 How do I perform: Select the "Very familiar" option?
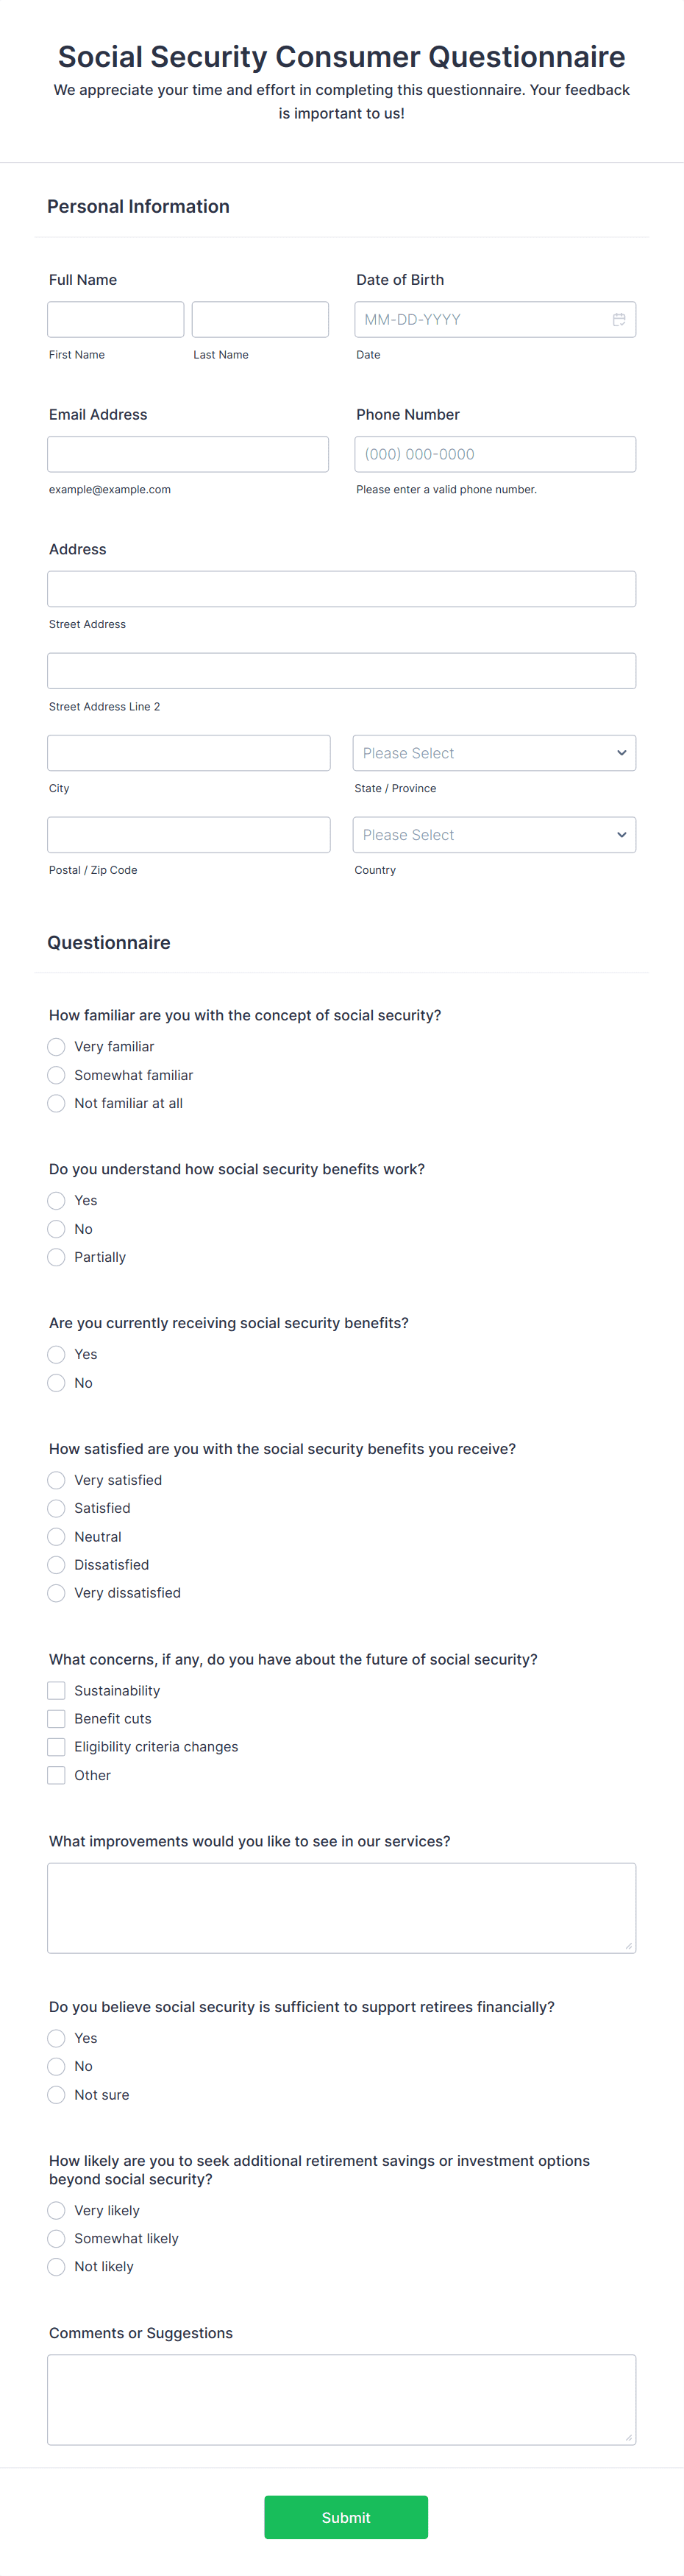click(56, 1046)
